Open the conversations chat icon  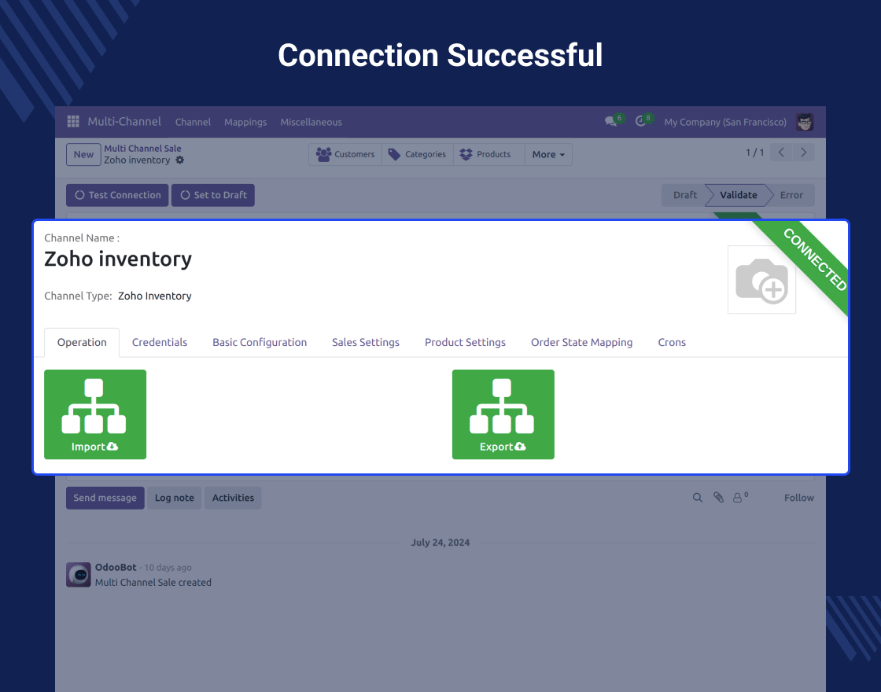tap(610, 121)
